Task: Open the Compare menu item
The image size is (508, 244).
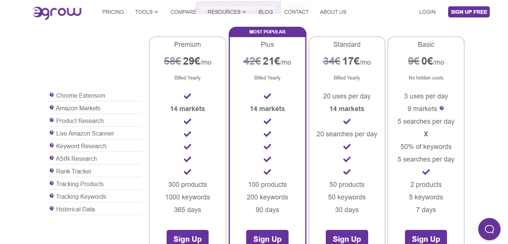Action: click(x=183, y=12)
